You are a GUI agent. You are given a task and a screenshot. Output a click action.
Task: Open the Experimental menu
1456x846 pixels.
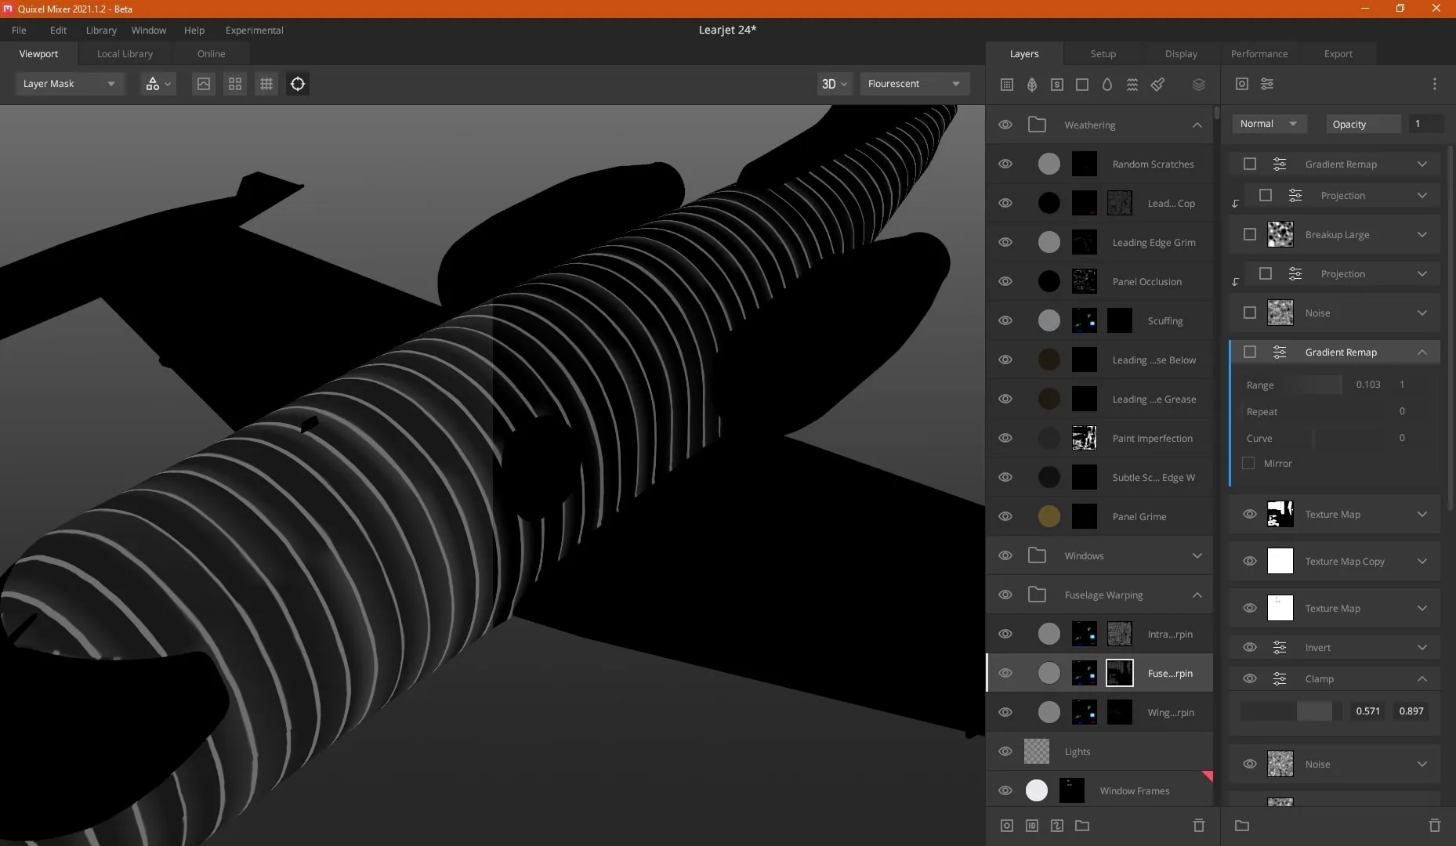pyautogui.click(x=254, y=30)
